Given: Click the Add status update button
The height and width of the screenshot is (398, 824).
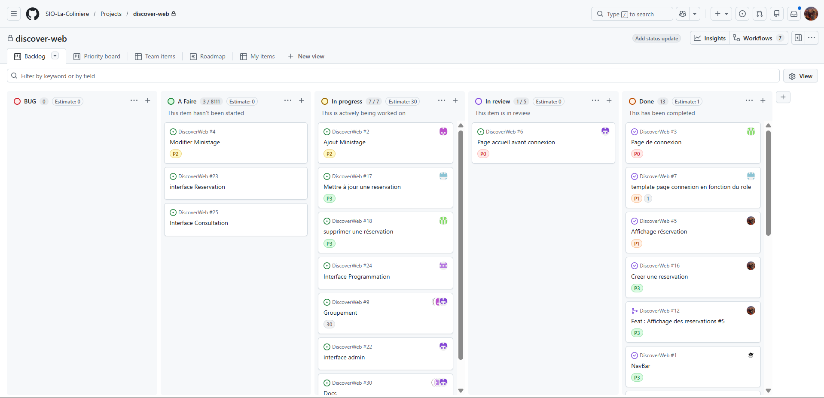Looking at the screenshot, I should (656, 38).
